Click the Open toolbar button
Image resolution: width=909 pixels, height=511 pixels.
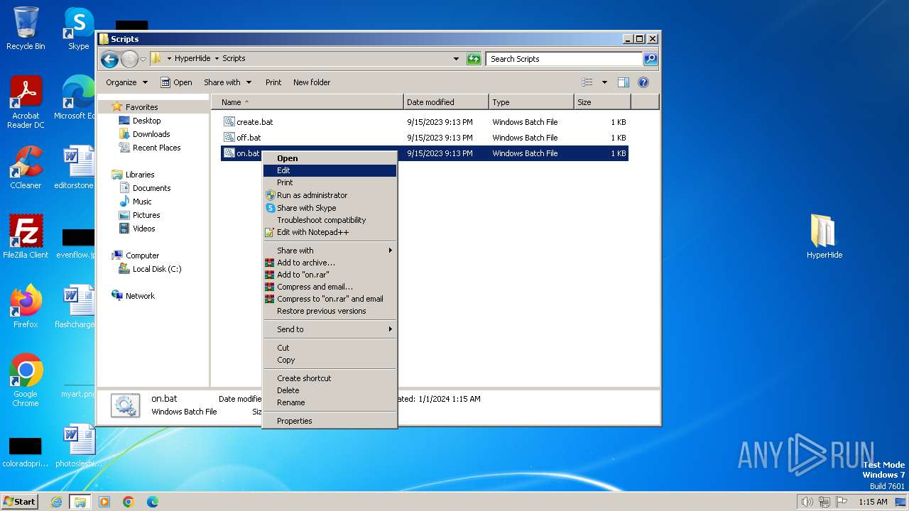point(176,82)
